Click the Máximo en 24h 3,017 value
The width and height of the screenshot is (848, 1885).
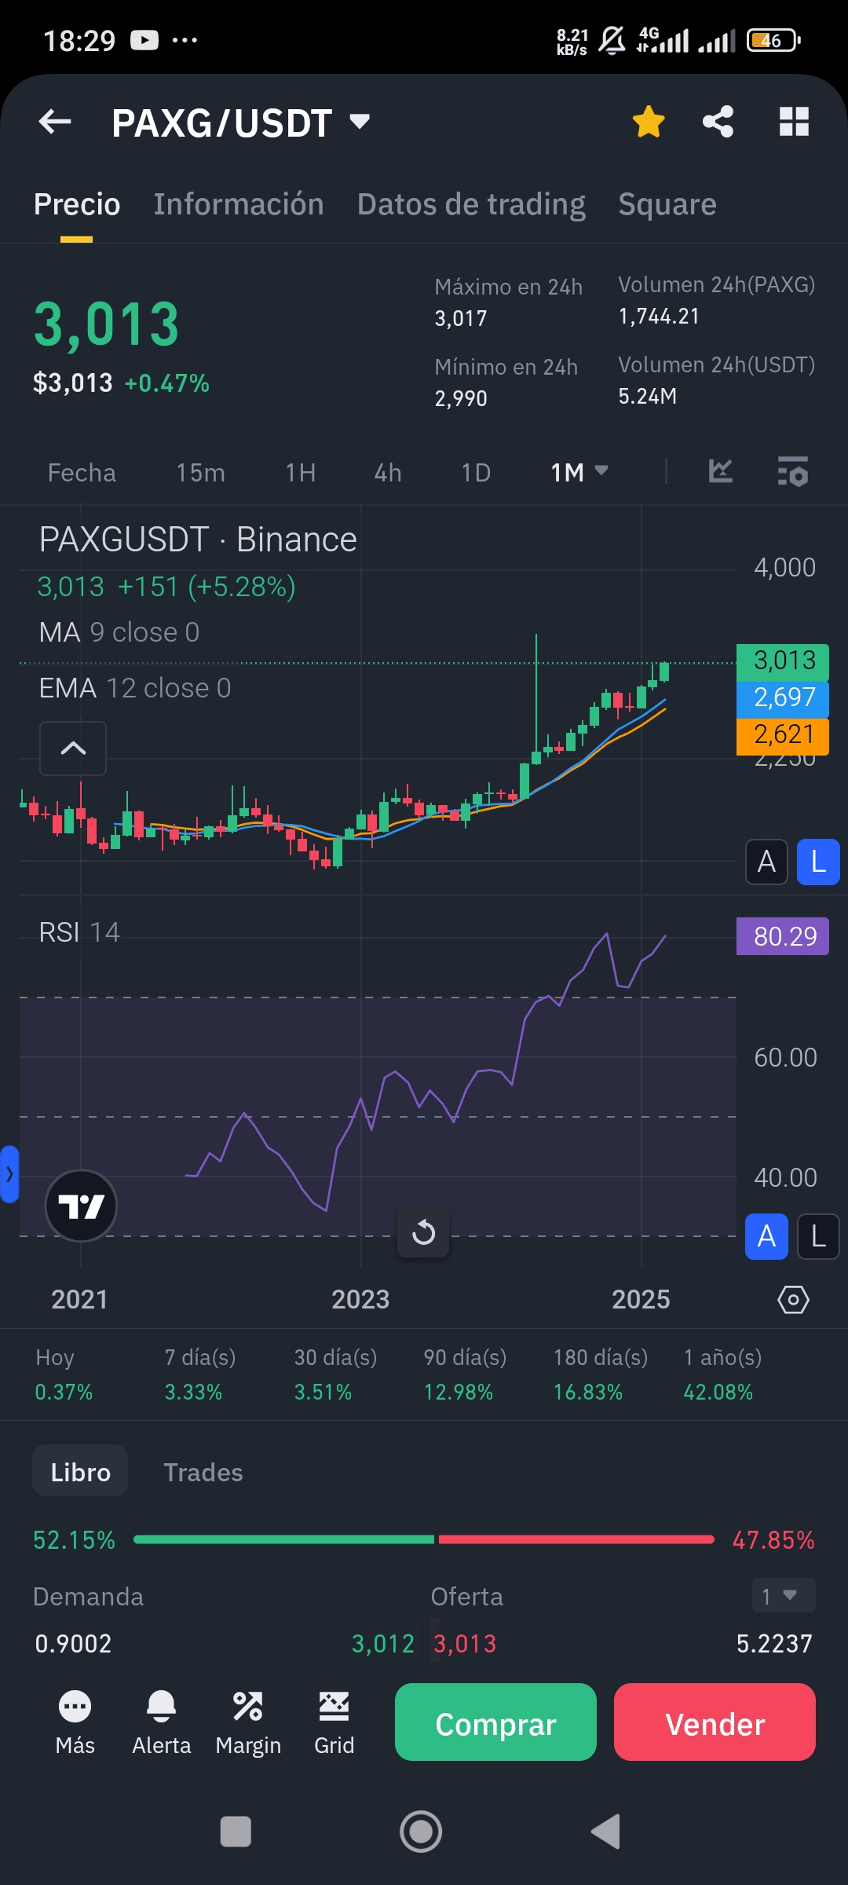[461, 318]
